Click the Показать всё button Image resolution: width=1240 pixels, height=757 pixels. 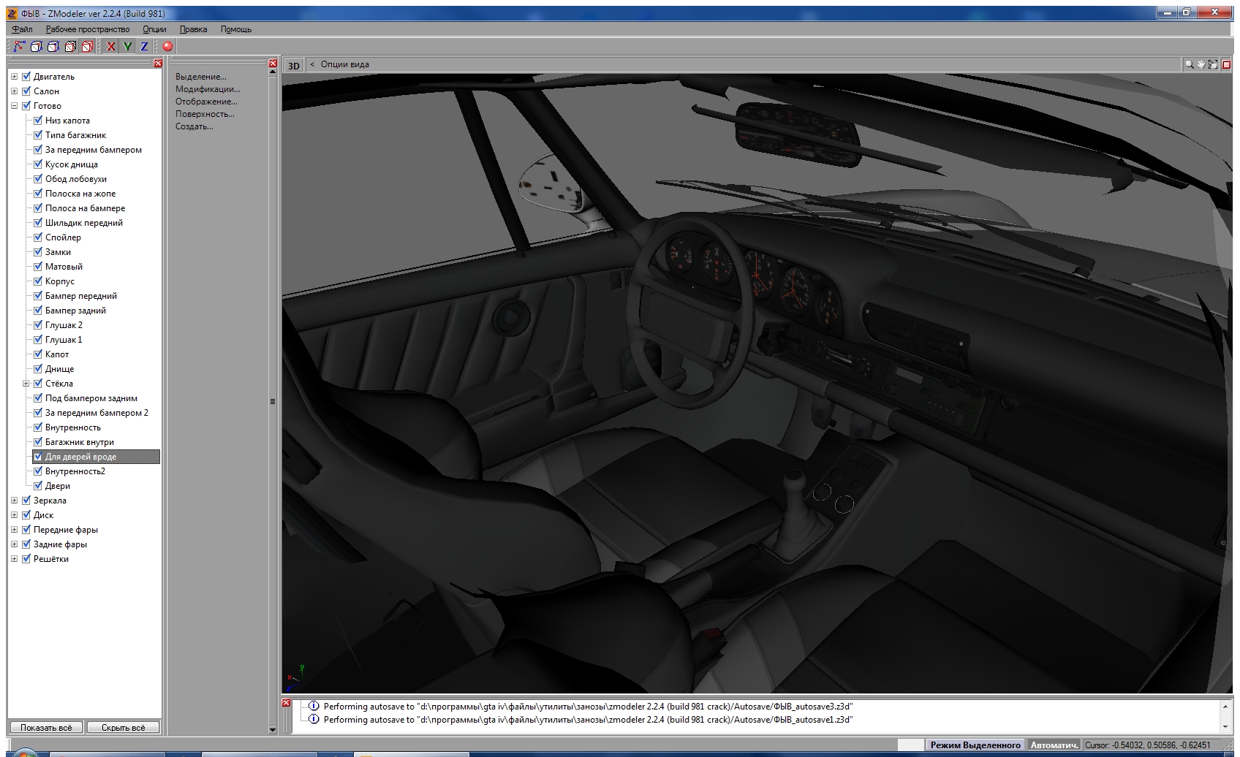pyautogui.click(x=46, y=728)
